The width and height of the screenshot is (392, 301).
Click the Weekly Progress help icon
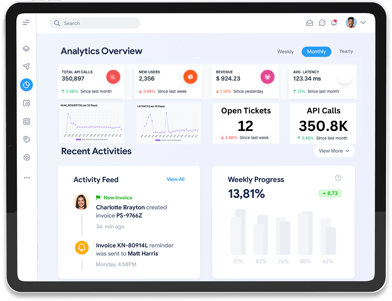click(338, 178)
